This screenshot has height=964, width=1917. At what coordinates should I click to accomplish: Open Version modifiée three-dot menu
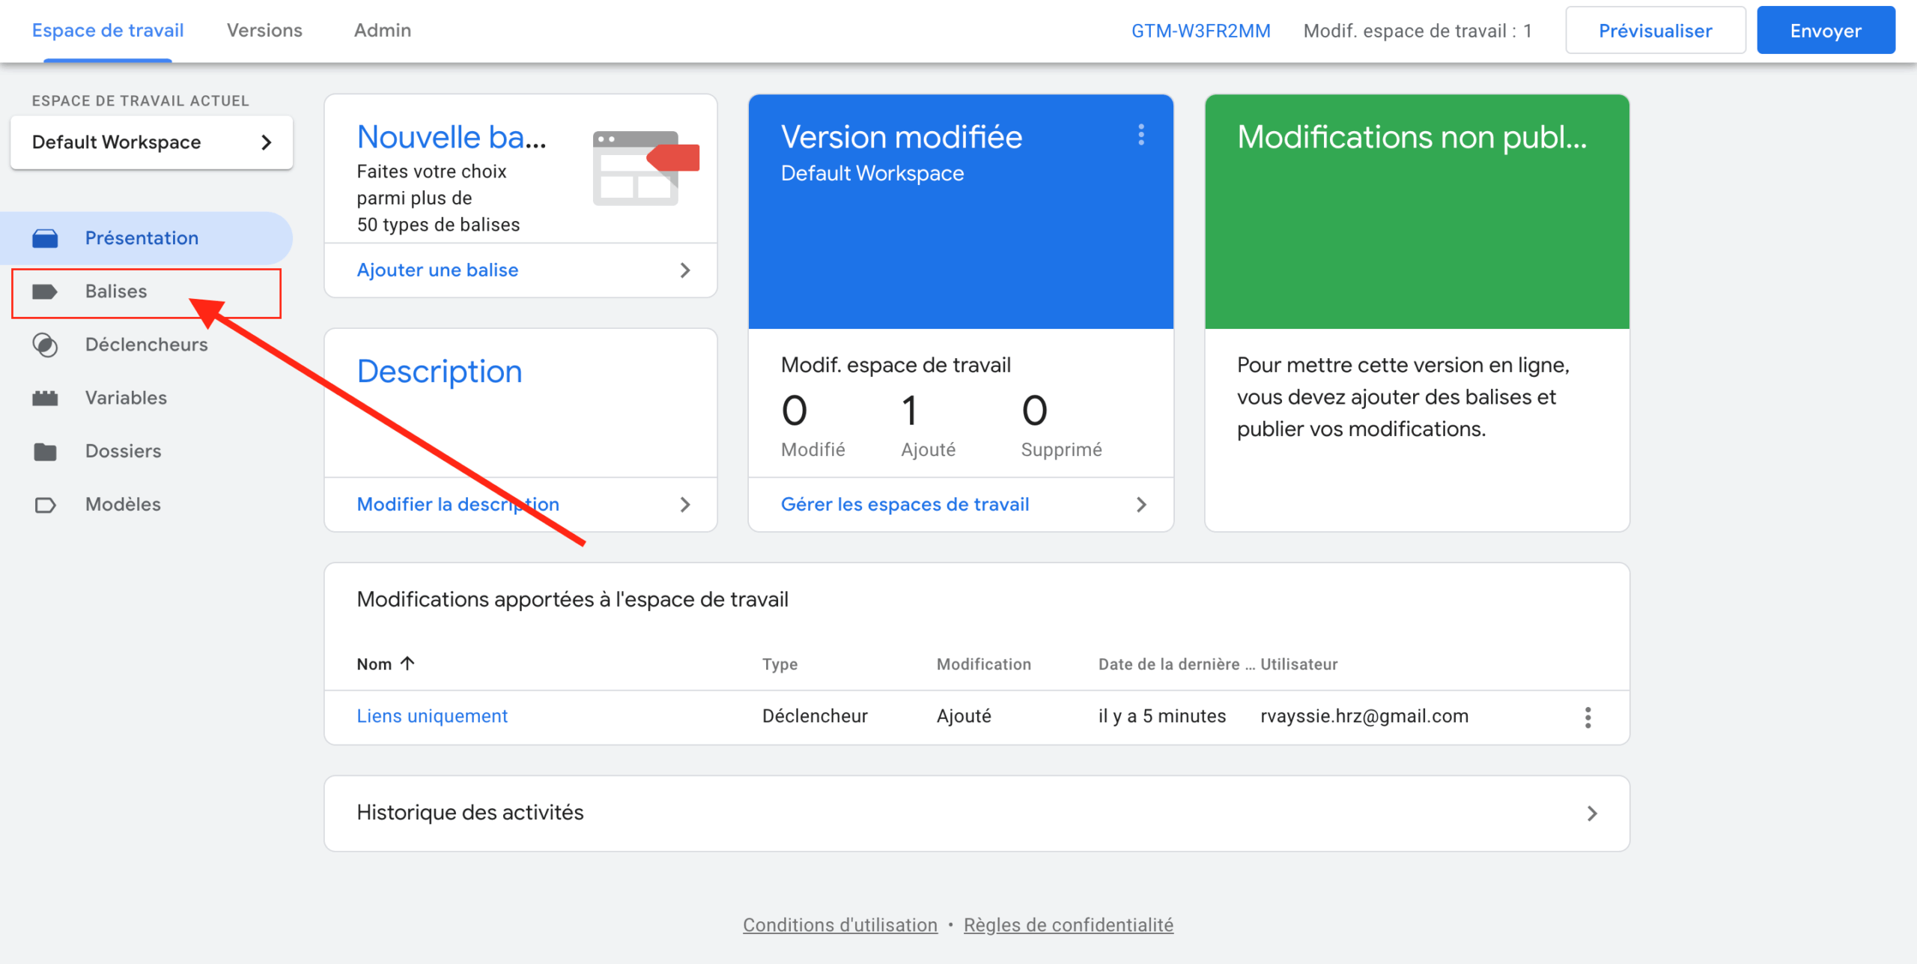click(1140, 135)
